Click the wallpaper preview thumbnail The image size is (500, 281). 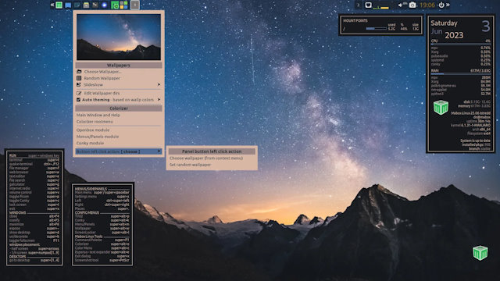point(119,37)
